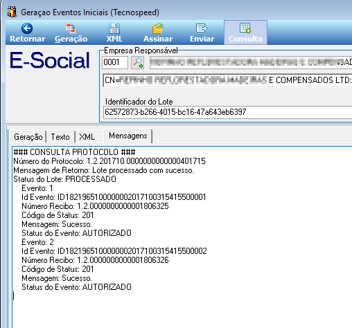This screenshot has height=328, width=352.
Task: Click the 'Identificador do Lote' label
Action: [x=139, y=102]
